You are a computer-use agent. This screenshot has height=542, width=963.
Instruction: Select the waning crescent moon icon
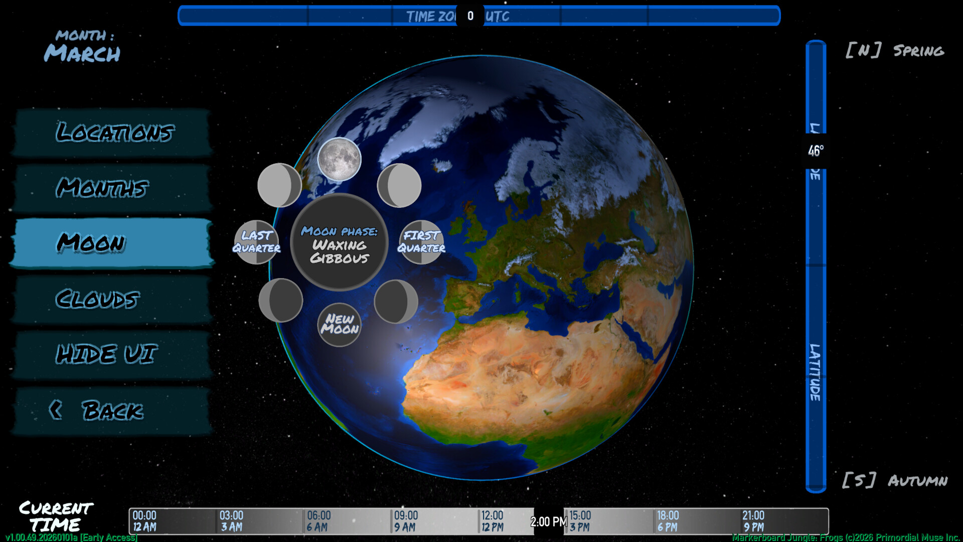(x=280, y=300)
